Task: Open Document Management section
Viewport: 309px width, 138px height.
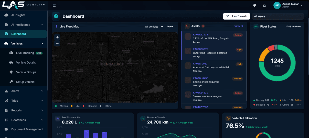Action: 24,129
